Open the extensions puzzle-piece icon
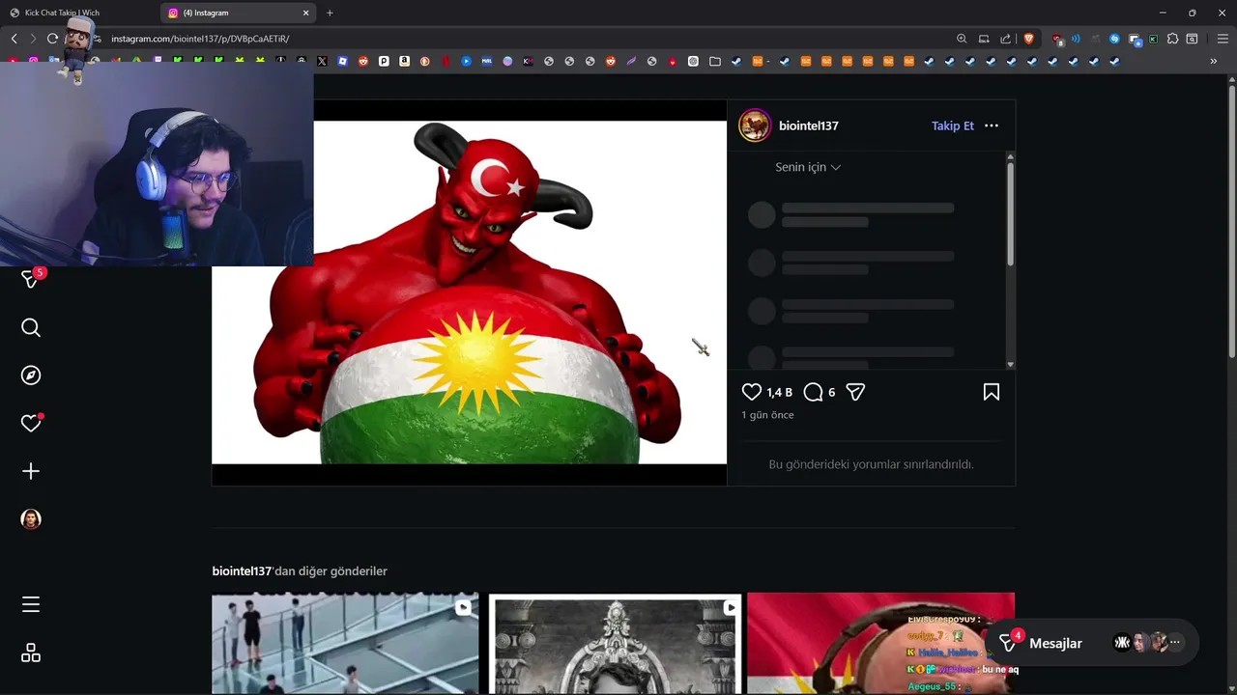The height and width of the screenshot is (695, 1237). pyautogui.click(x=1172, y=39)
